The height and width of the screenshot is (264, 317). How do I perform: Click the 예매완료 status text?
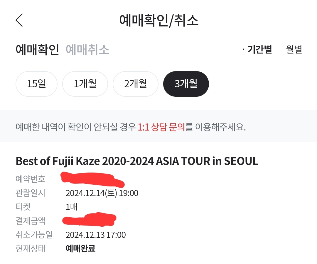pyautogui.click(x=80, y=248)
